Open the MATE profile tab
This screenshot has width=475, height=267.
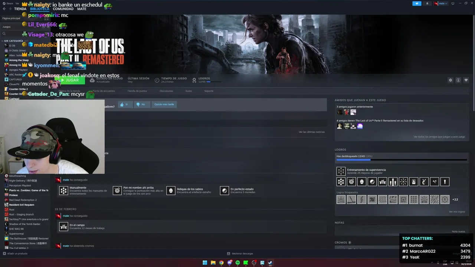coord(82,9)
